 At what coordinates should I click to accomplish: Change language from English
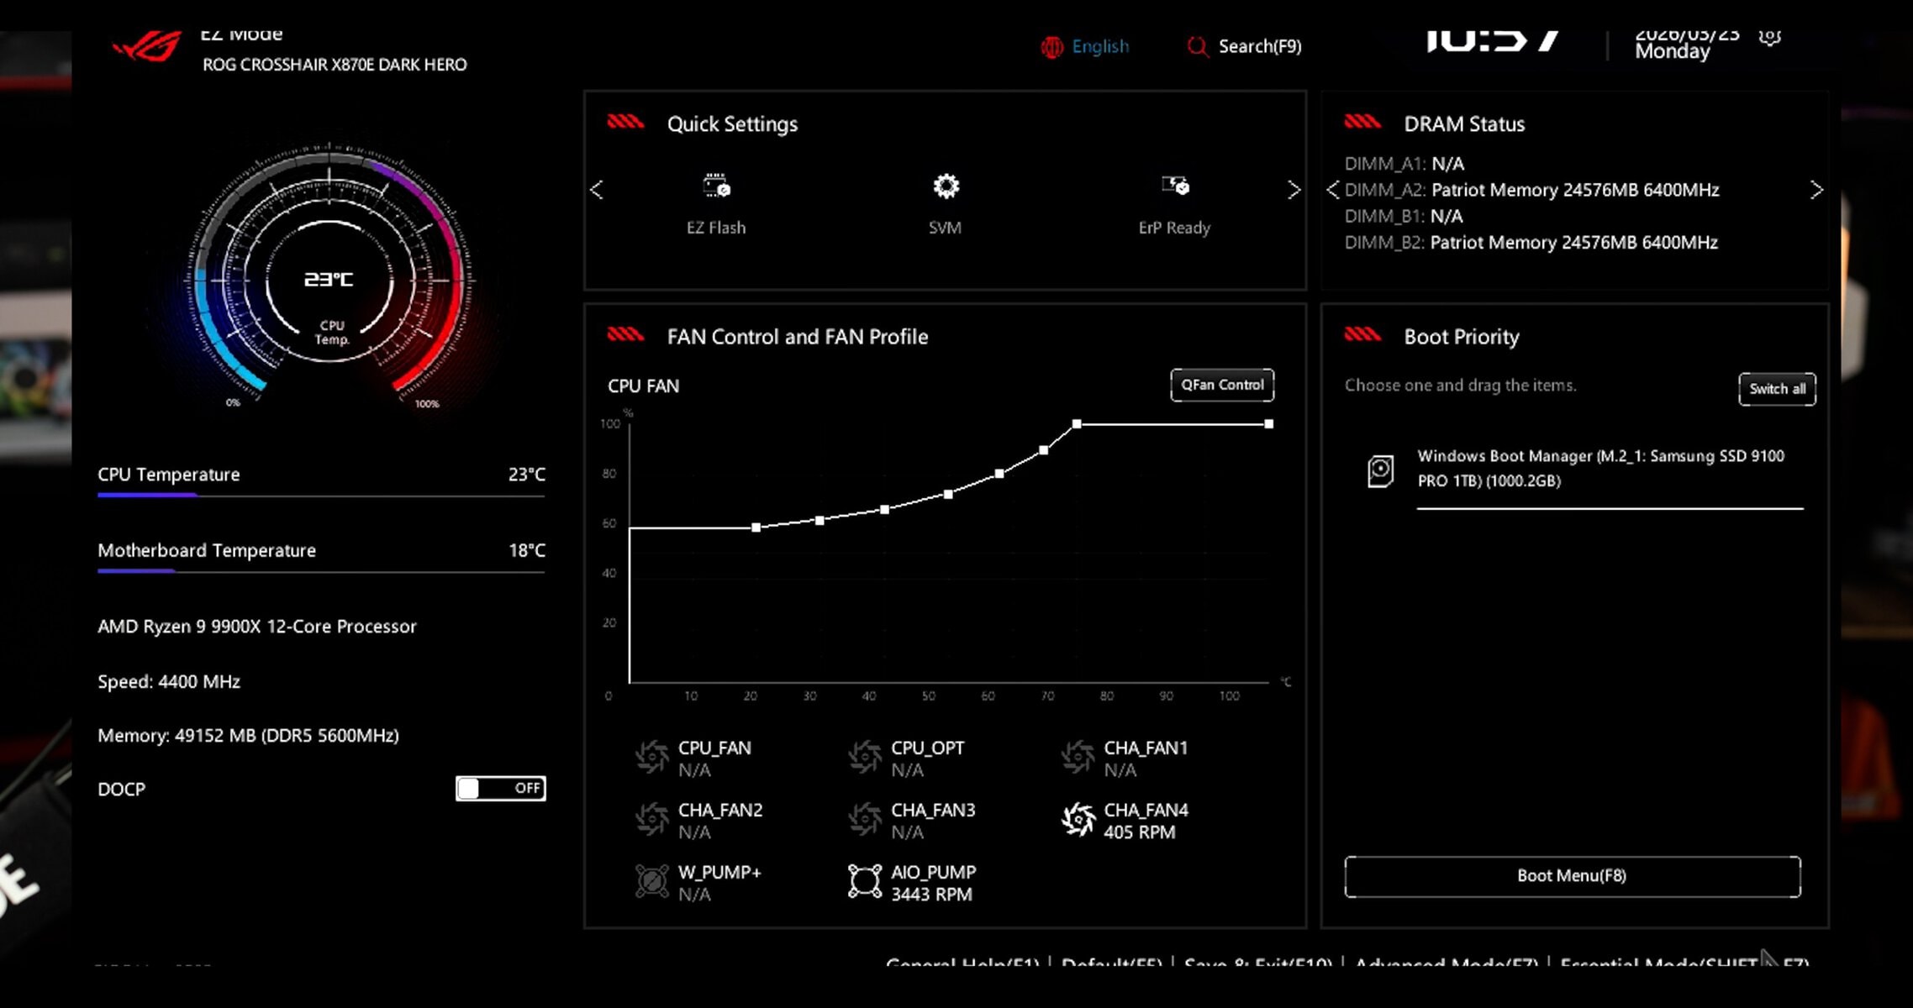tap(1099, 47)
